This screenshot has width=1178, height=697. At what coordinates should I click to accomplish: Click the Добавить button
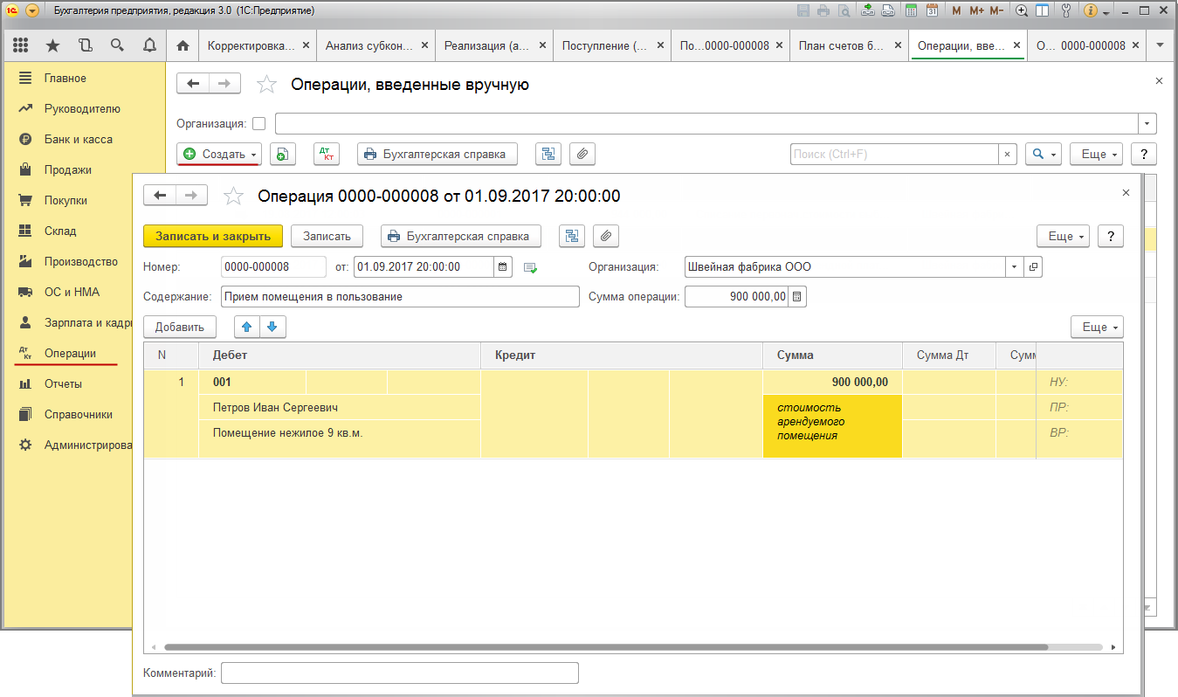[x=180, y=327]
